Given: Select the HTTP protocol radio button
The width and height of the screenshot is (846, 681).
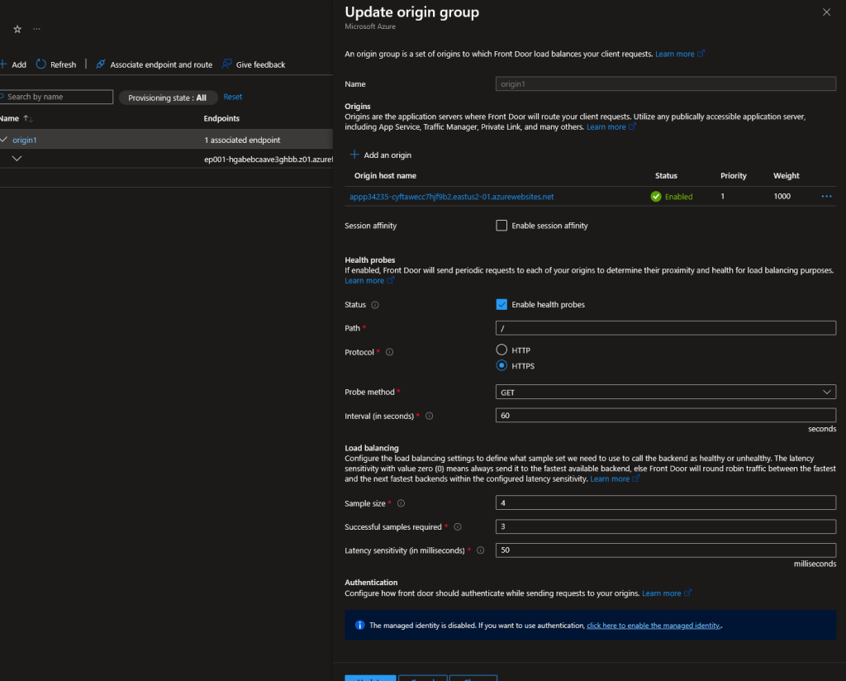Looking at the screenshot, I should [501, 350].
